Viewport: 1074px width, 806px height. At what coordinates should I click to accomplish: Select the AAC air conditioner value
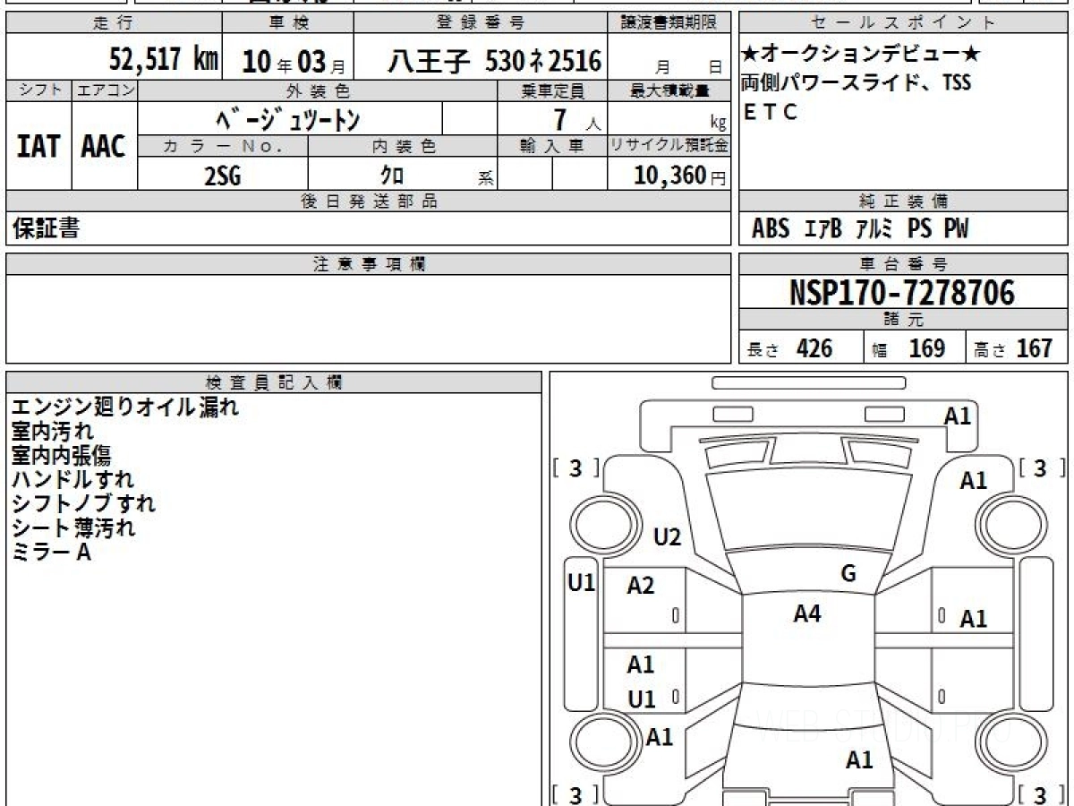pos(104,147)
